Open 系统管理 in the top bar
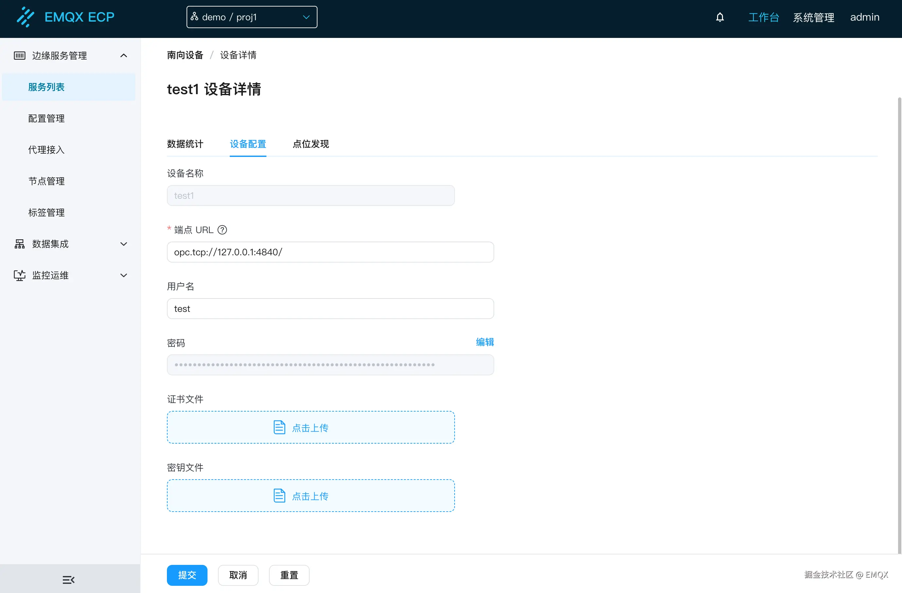 pyautogui.click(x=813, y=17)
